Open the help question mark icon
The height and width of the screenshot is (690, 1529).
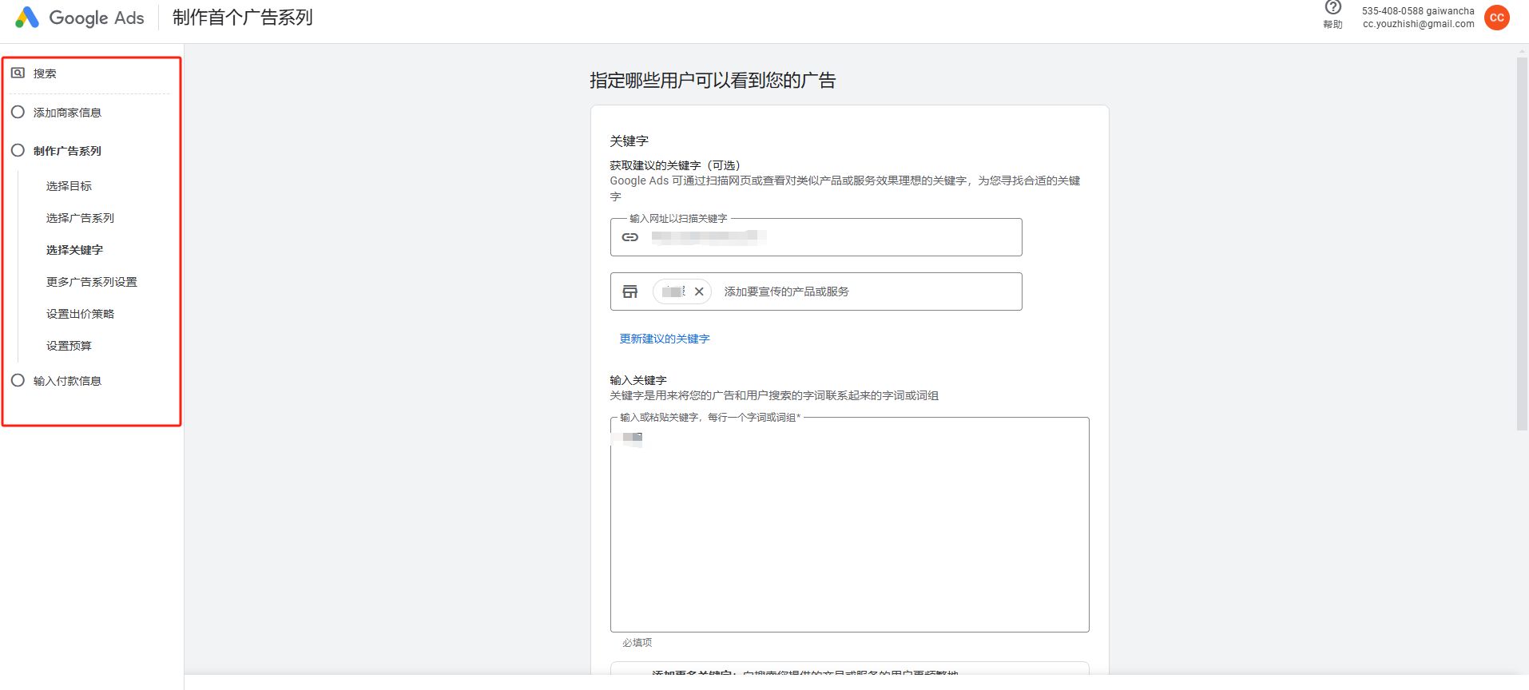pos(1332,8)
